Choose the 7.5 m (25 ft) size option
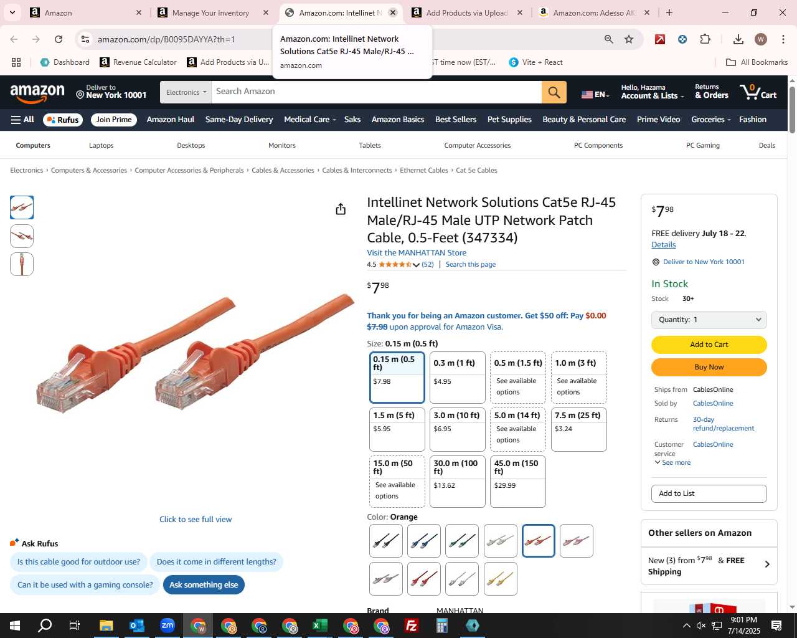The height and width of the screenshot is (638, 797). (578, 429)
